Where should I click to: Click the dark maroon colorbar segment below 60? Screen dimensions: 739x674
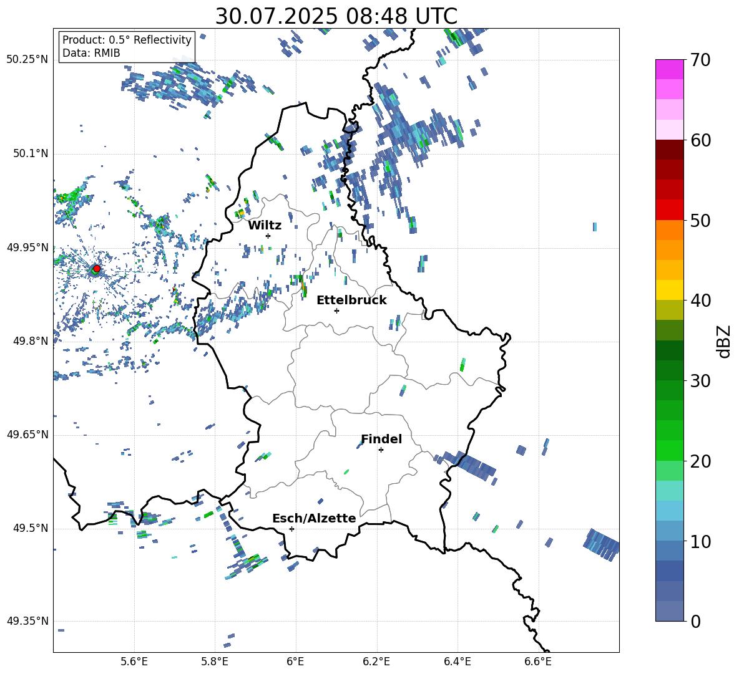[670, 150]
